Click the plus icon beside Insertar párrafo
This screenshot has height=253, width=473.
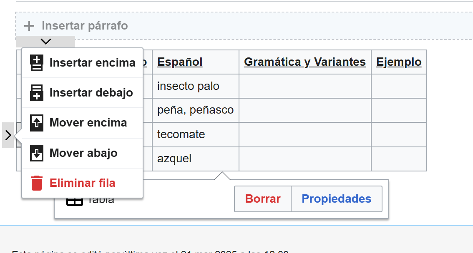[29, 26]
